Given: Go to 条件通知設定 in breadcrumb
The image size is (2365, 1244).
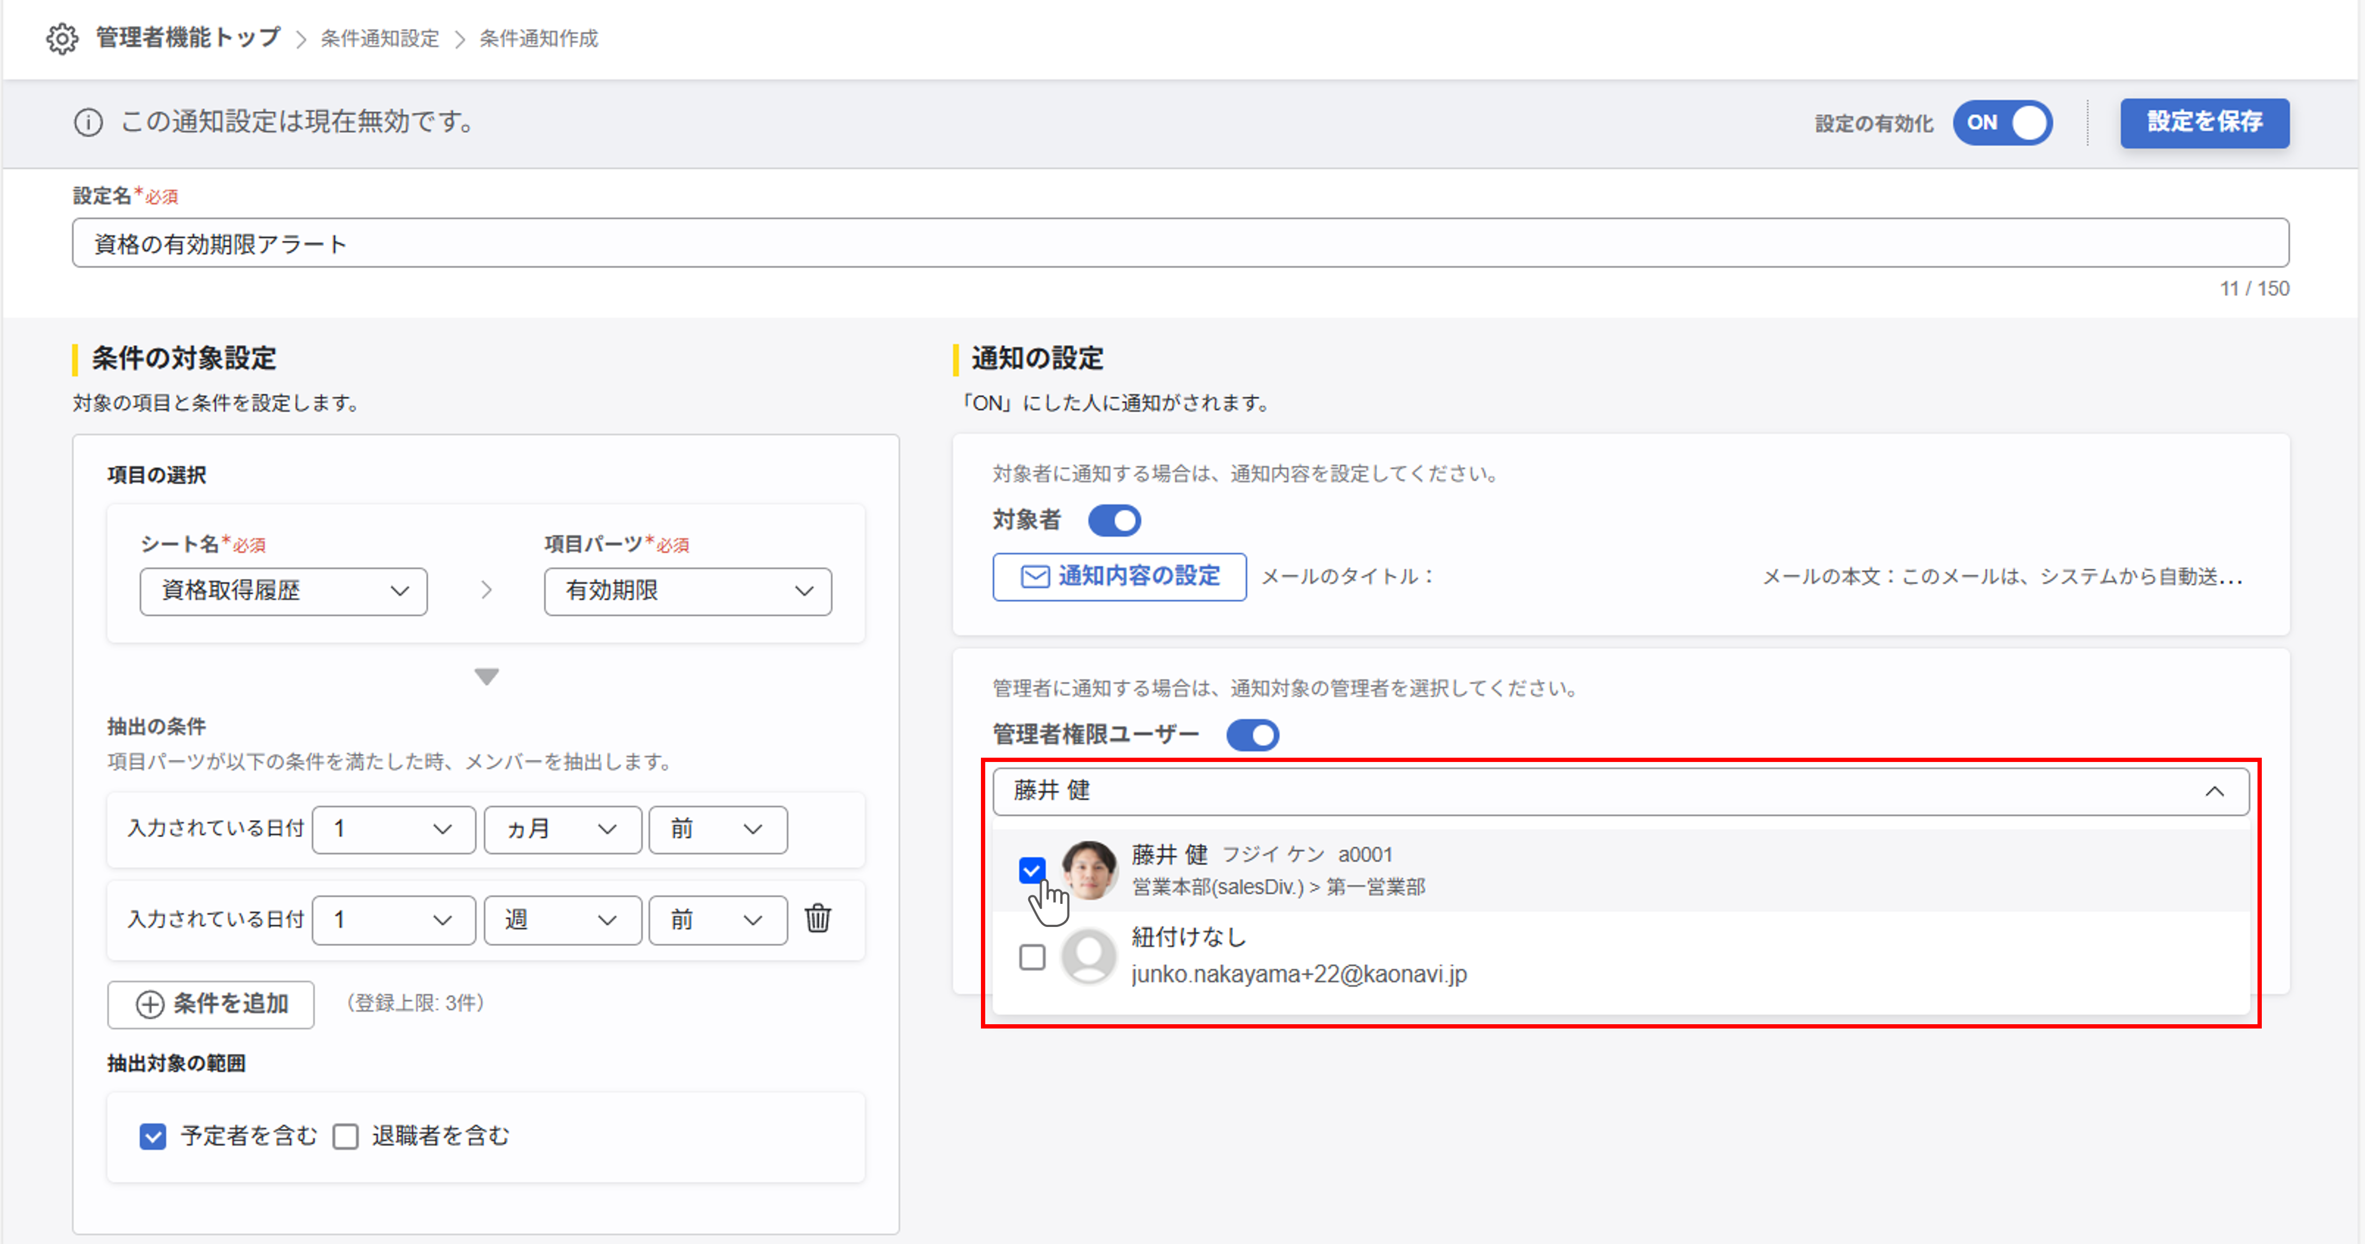Looking at the screenshot, I should (379, 39).
